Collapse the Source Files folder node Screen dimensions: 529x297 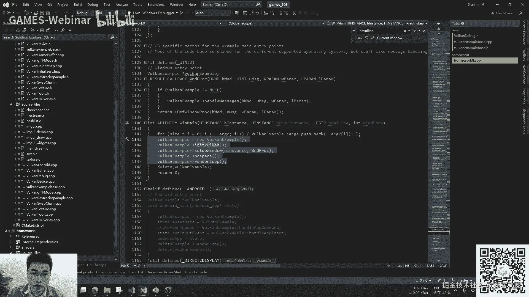tap(11, 105)
